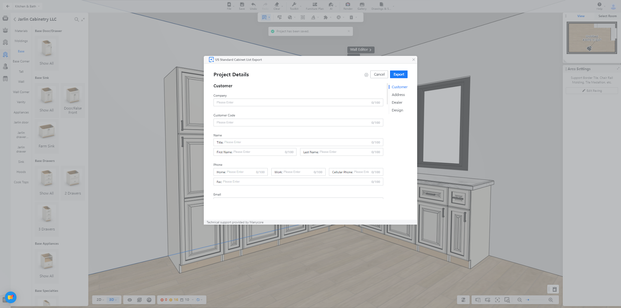This screenshot has height=308, width=621.
Task: Click the Export button in the dialog
Action: tap(399, 74)
